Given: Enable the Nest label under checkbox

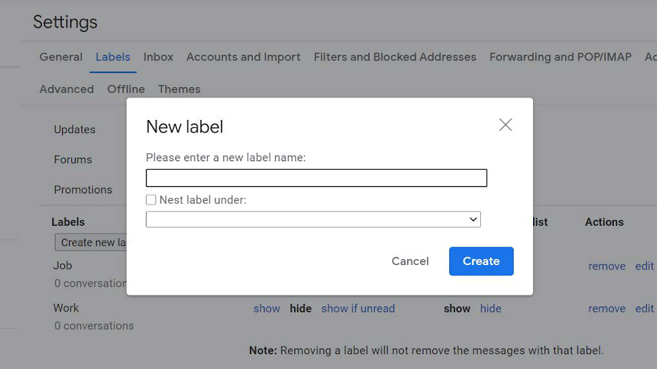Looking at the screenshot, I should [x=151, y=200].
